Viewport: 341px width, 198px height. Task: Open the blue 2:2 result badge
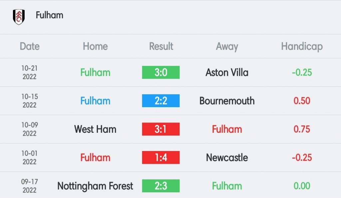point(161,100)
